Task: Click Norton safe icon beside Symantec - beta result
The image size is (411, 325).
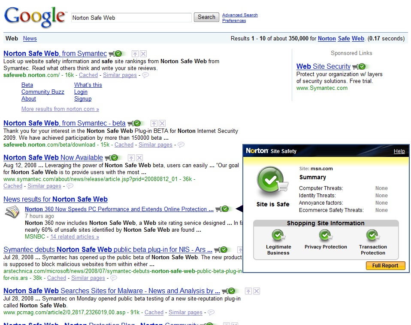Action: coord(134,123)
